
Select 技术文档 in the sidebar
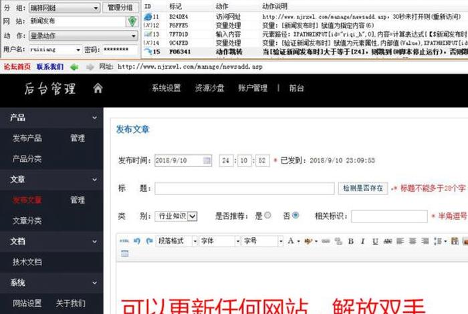pos(27,262)
